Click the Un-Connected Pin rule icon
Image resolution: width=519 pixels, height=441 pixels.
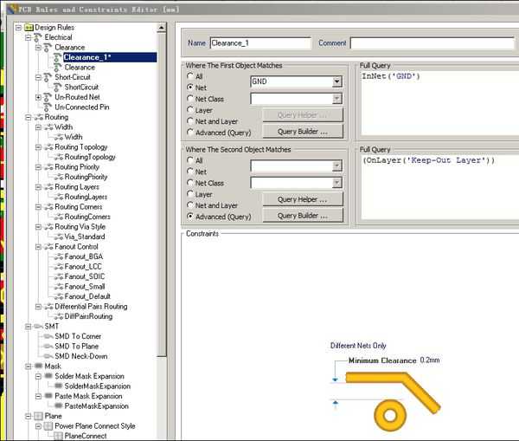[x=48, y=107]
